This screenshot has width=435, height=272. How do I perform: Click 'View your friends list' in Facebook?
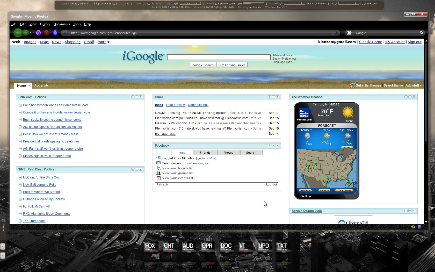(178, 168)
